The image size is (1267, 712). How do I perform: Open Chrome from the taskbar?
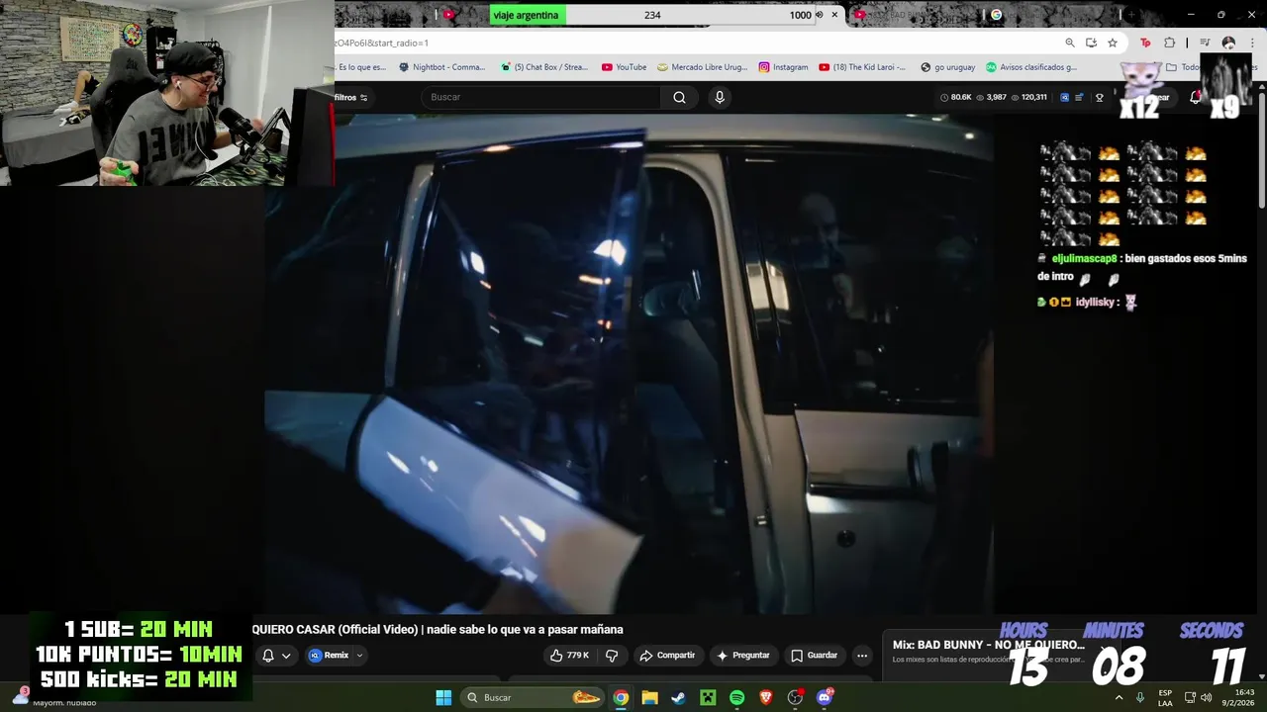pos(621,697)
